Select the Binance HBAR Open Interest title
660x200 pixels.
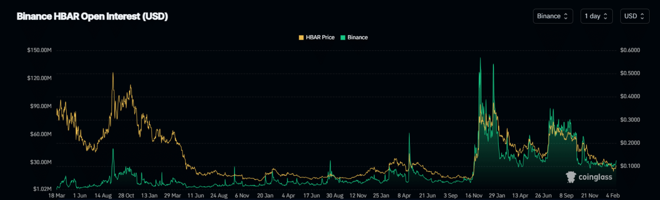(x=92, y=16)
